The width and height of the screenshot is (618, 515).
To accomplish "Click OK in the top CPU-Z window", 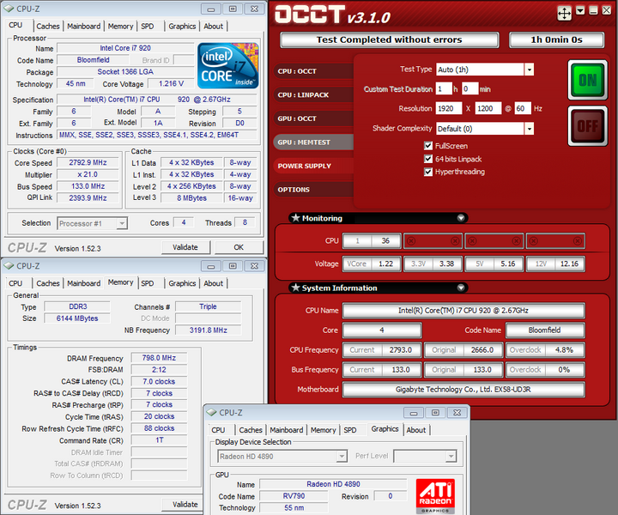I will (x=239, y=247).
